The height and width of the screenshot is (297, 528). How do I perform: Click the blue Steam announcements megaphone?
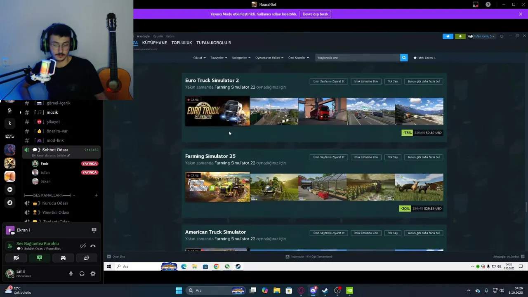[448, 36]
